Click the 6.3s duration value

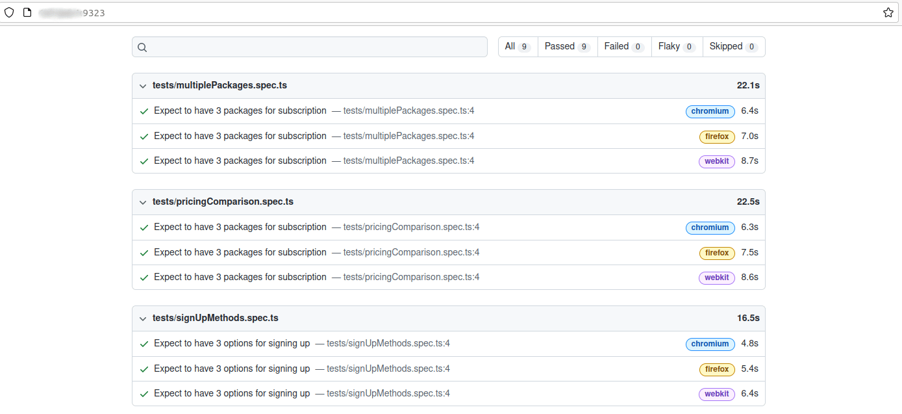750,227
